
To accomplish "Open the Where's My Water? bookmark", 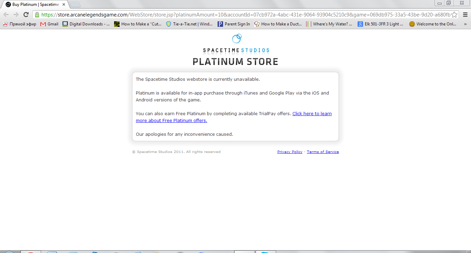I will [329, 24].
